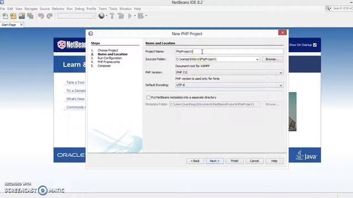Click the Run Project play icon
The width and height of the screenshot is (353, 198).
point(130,16)
